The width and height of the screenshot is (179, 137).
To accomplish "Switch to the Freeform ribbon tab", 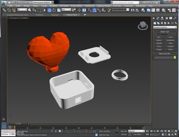I will (39, 14).
